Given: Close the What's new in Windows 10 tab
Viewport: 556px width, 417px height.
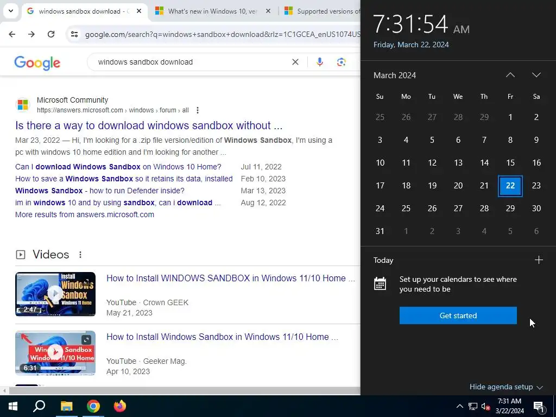Looking at the screenshot, I should (x=268, y=11).
